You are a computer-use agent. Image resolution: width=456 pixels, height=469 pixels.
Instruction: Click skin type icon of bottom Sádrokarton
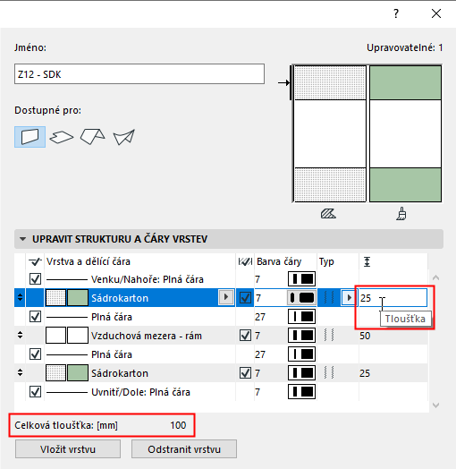click(x=329, y=373)
